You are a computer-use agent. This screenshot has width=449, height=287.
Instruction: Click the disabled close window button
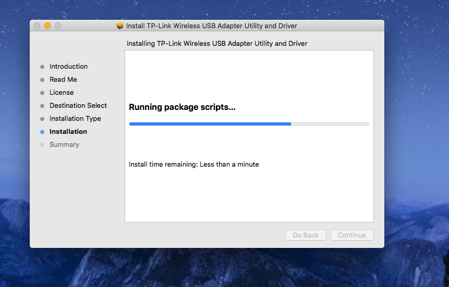[x=37, y=26]
